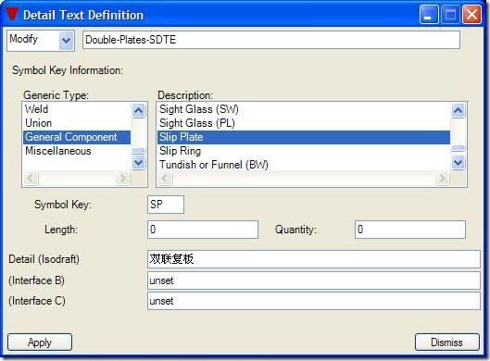Image resolution: width=490 pixels, height=361 pixels.
Task: Click Description list scroll-up arrow
Action: [x=459, y=110]
